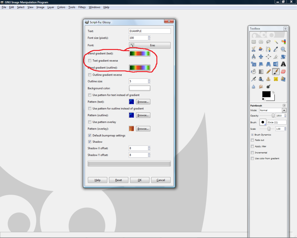Tick Use pattern for outline checkbox
Image resolution: width=297 pixels, height=238 pixels.
90,108
